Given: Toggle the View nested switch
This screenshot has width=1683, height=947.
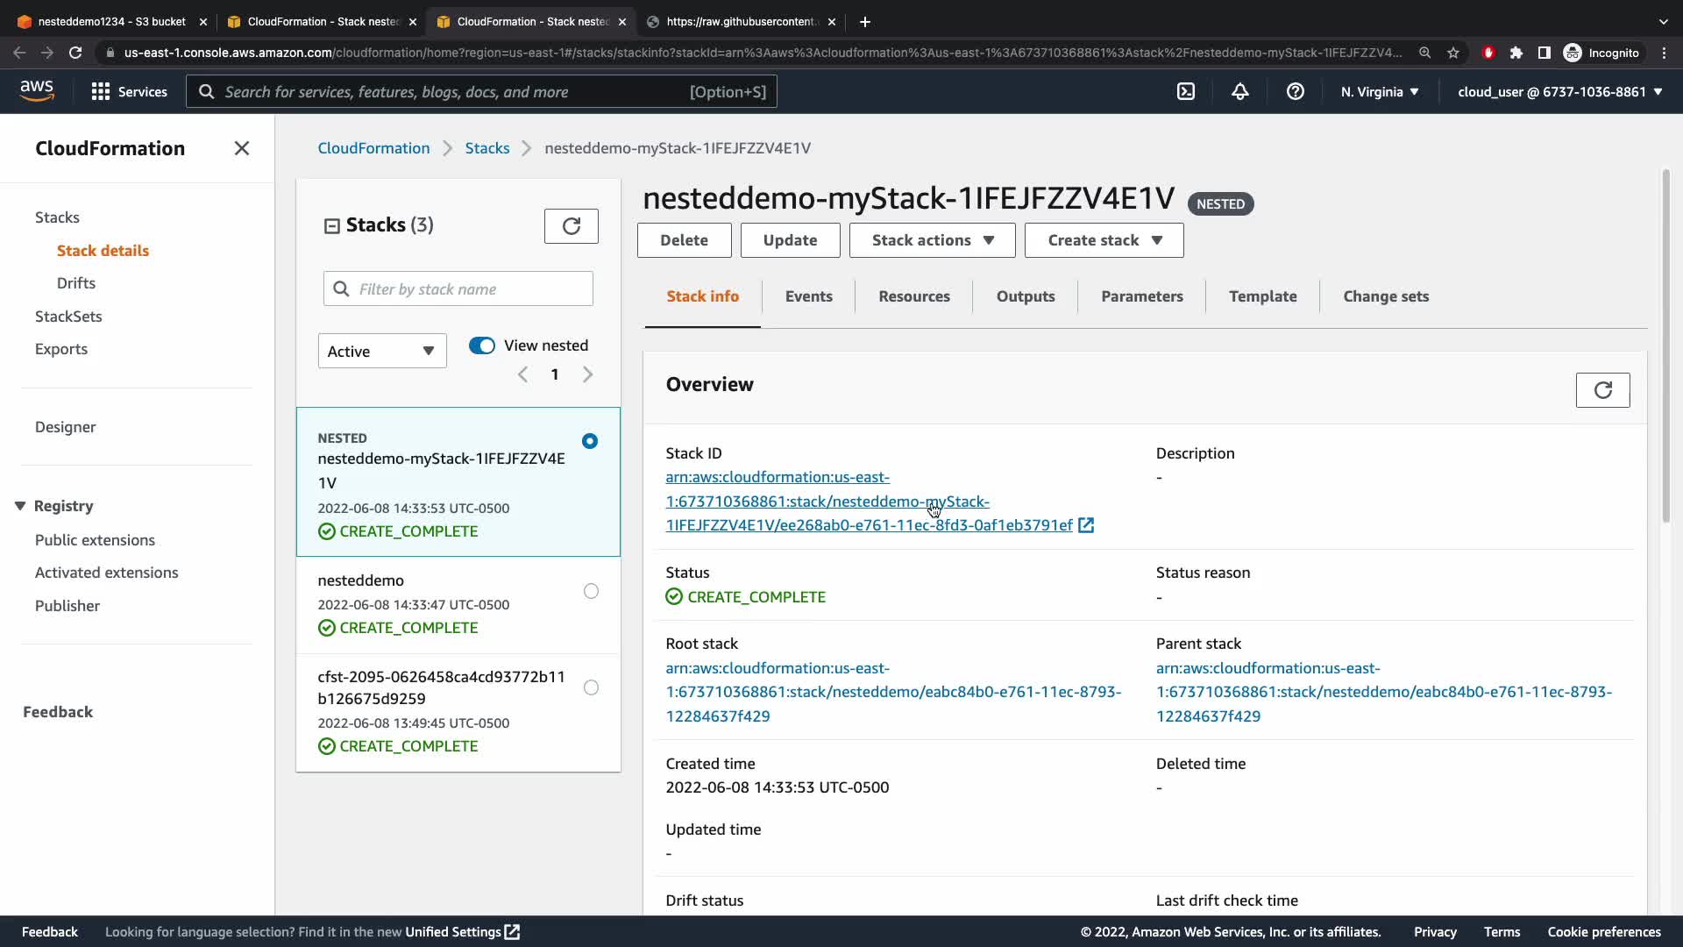Looking at the screenshot, I should pos(482,345).
